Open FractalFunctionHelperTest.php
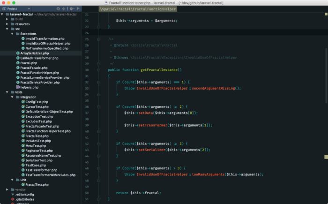This screenshot has width=328, height=204. coord(48,131)
